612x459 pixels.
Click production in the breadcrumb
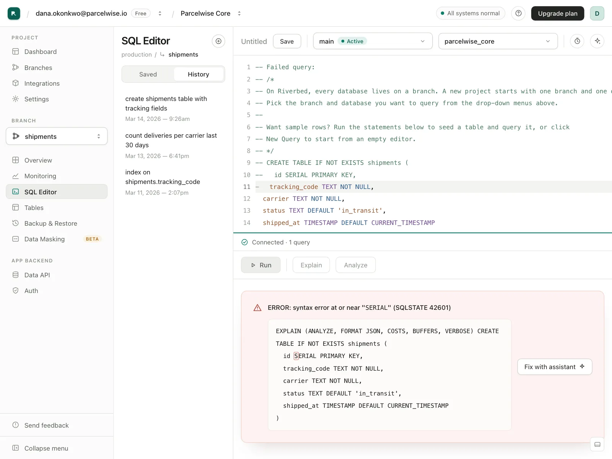[x=137, y=55]
